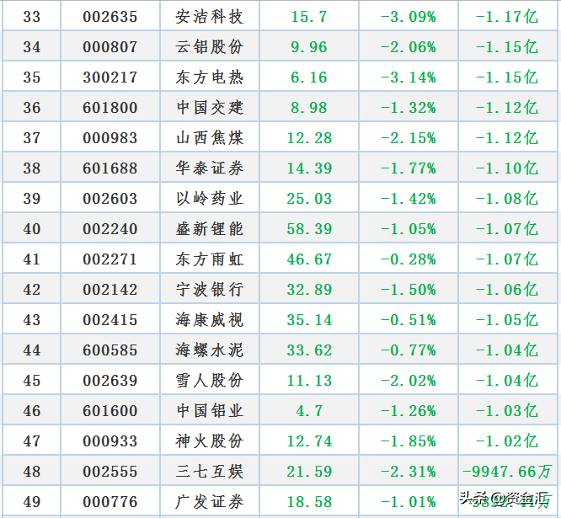The height and width of the screenshot is (518, 561).
Task: Select stock code 600585
Action: tap(110, 350)
